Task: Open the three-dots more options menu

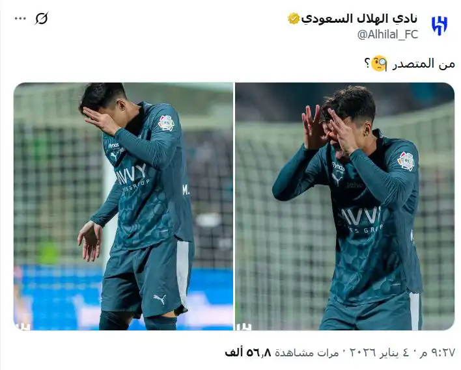Action: (20, 18)
